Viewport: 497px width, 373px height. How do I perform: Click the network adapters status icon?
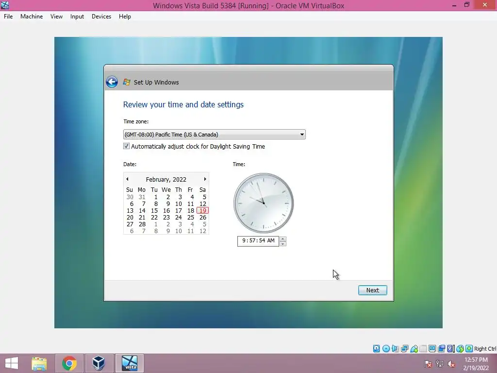[404, 349]
